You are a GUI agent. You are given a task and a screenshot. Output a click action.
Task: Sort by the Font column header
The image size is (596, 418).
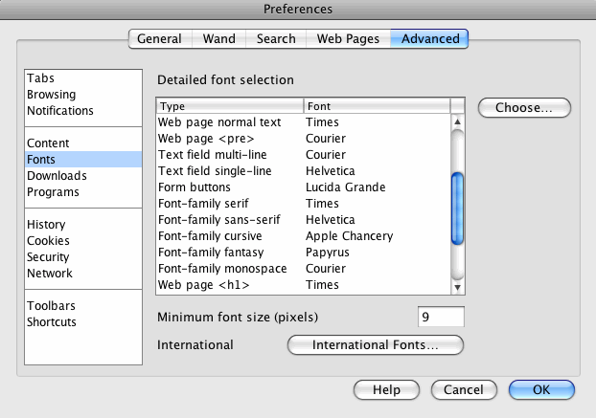[378, 106]
